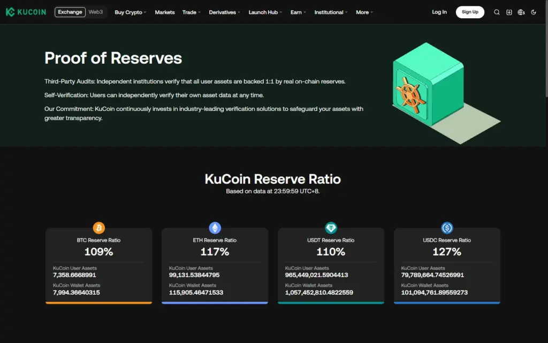Expand the Derivatives menu
The height and width of the screenshot is (343, 548).
[x=224, y=12]
